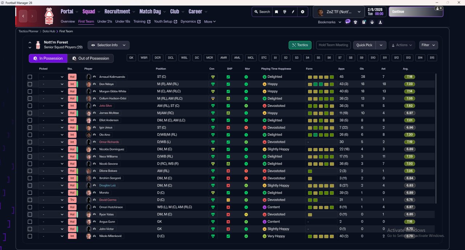Open the Selection Info dropdown

click(x=108, y=45)
